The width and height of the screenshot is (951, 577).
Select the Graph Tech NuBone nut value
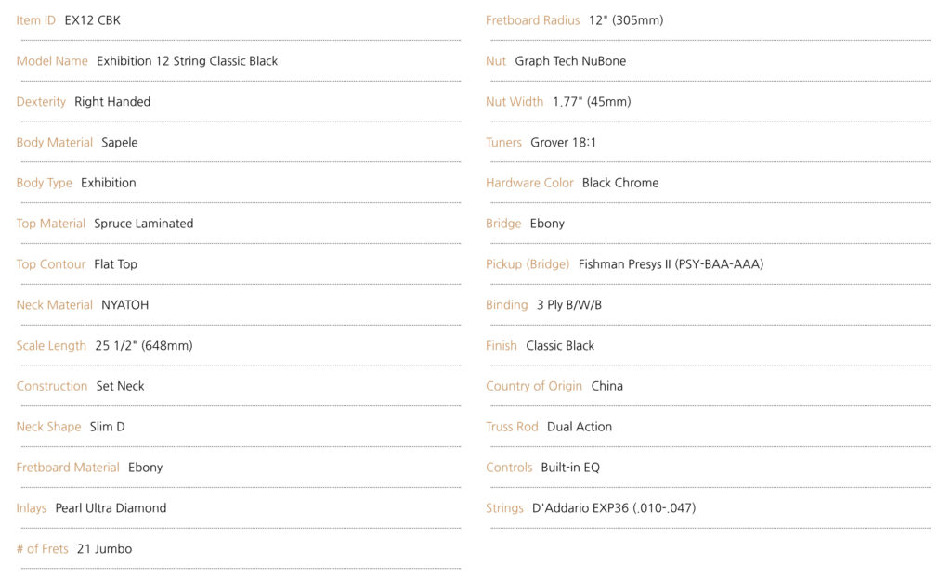(x=570, y=61)
